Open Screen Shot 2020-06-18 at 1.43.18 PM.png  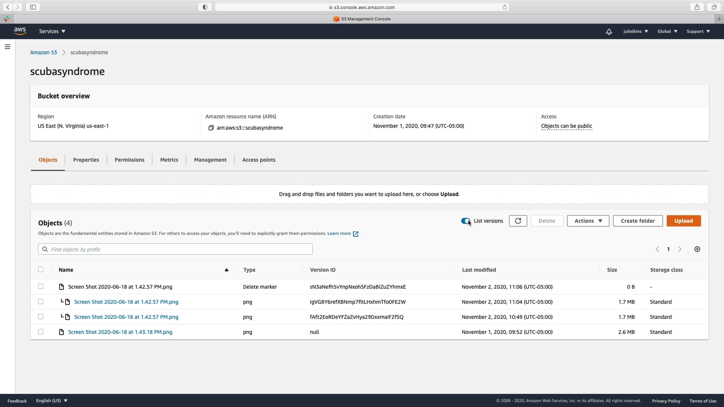(120, 332)
